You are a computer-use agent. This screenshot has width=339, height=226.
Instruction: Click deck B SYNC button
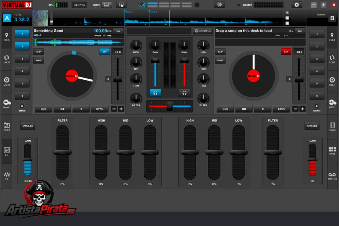pyautogui.click(x=281, y=109)
